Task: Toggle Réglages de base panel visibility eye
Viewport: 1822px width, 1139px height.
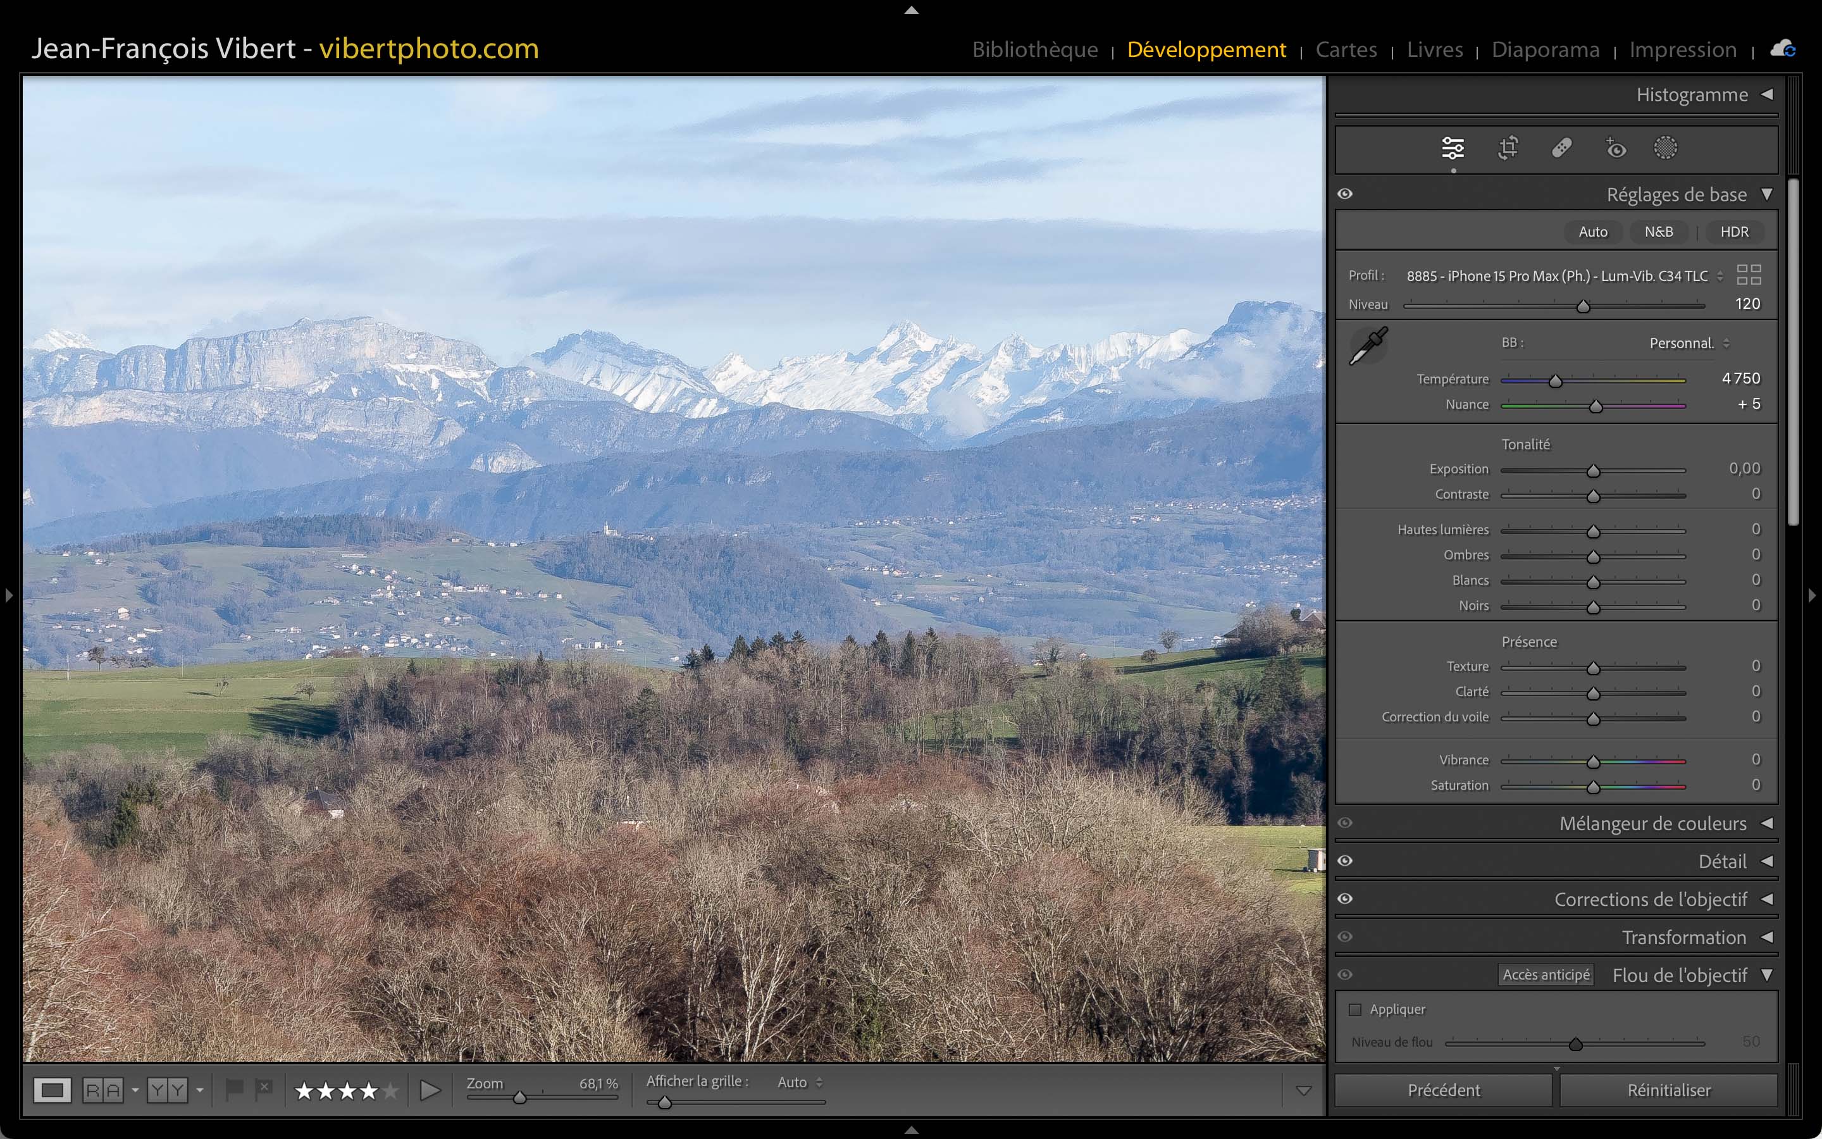Action: (x=1346, y=194)
